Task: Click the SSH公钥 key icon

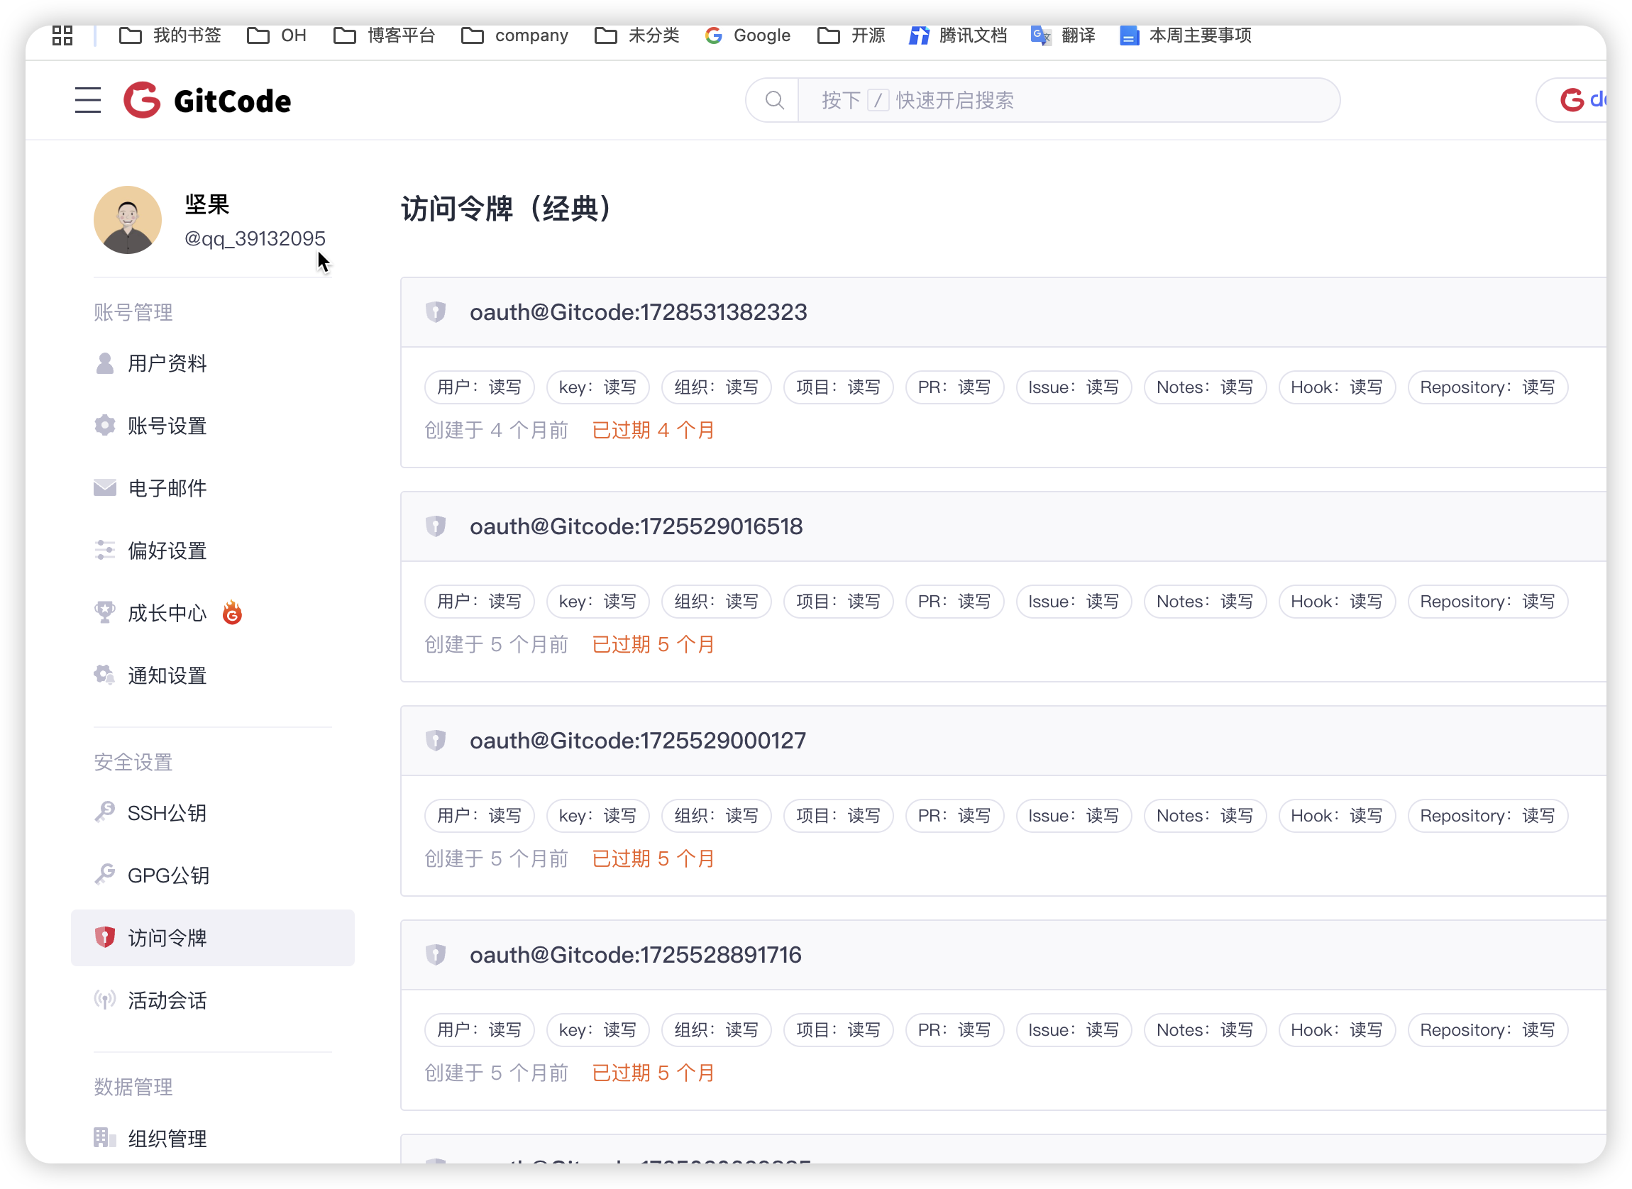Action: pyautogui.click(x=105, y=812)
